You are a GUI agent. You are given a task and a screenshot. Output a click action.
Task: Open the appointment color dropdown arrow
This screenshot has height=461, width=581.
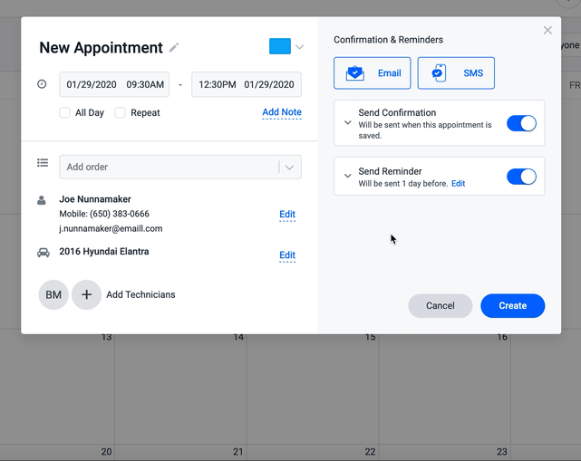(x=299, y=47)
